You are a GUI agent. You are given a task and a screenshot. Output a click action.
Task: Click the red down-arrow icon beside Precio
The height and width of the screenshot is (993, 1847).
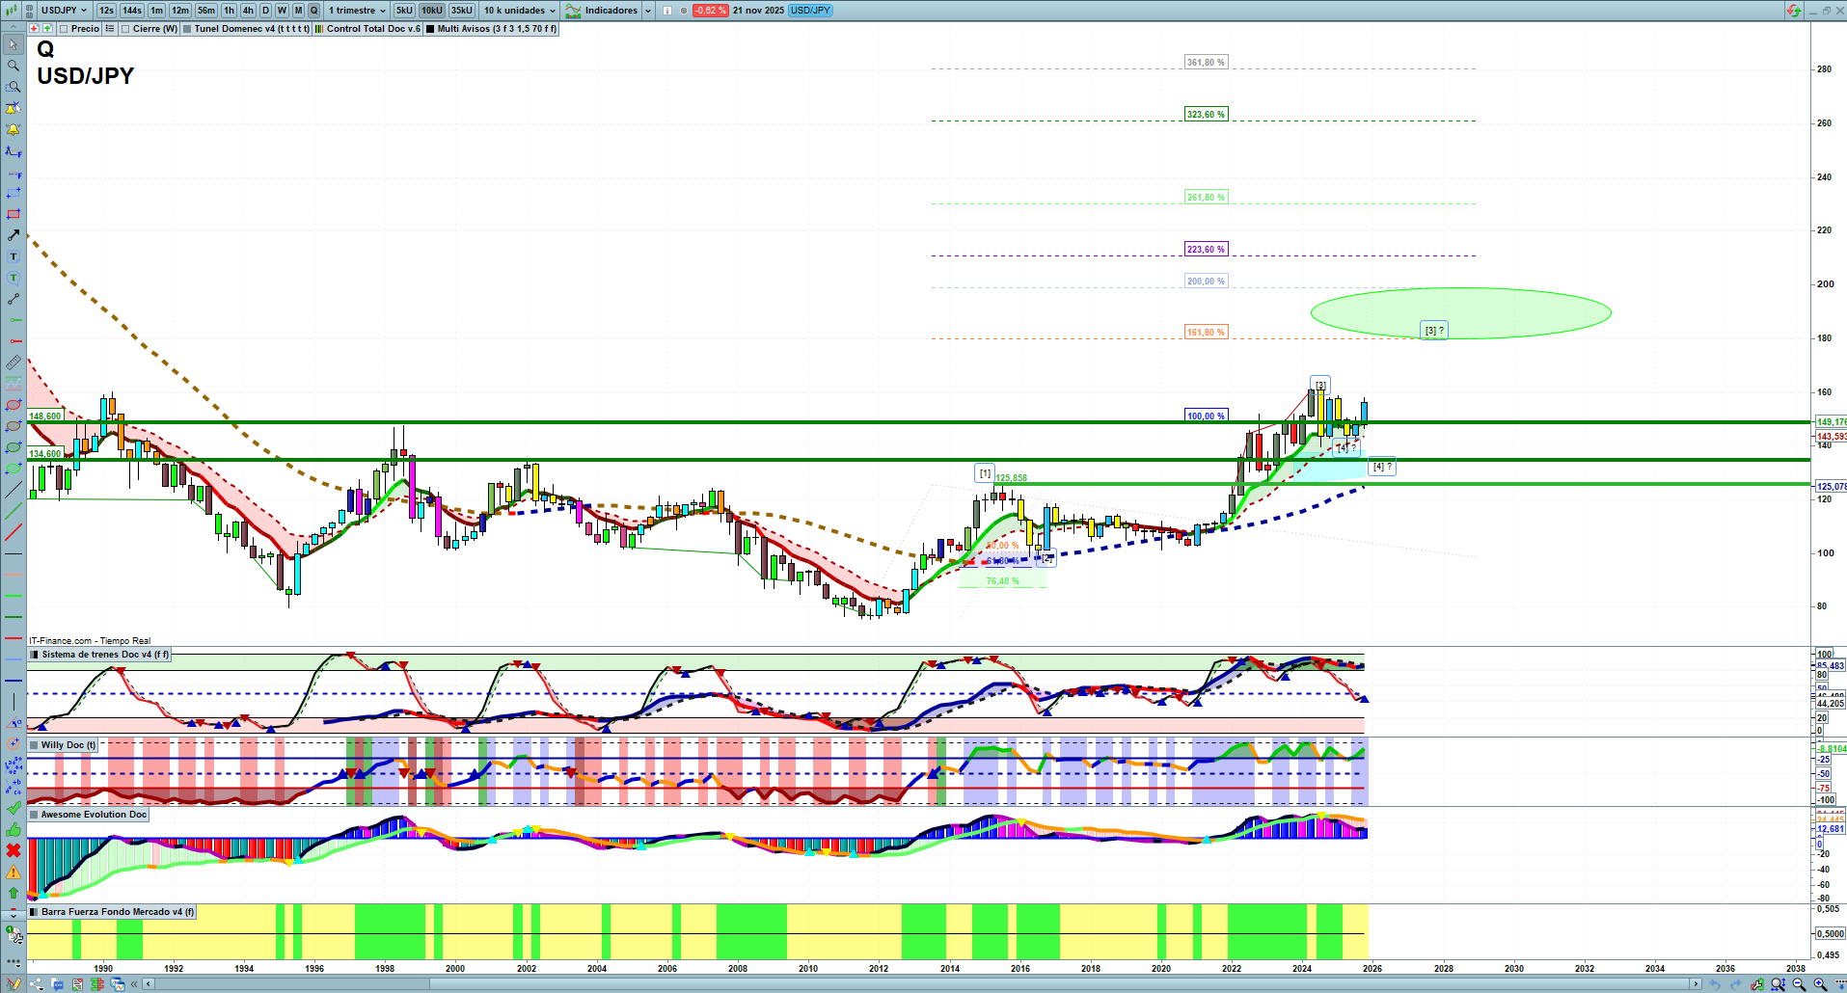point(35,29)
